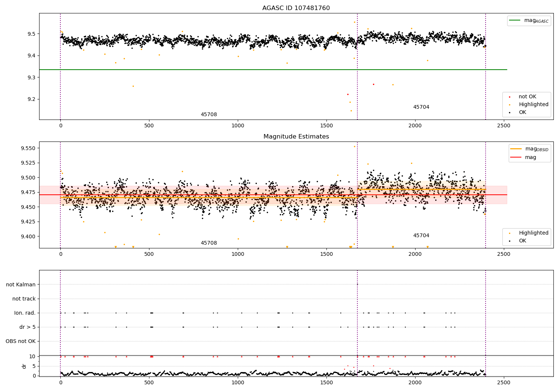Screen dimensions: 559x391
Task: Click the 'dr > 5' axis label
Action: [x=28, y=327]
